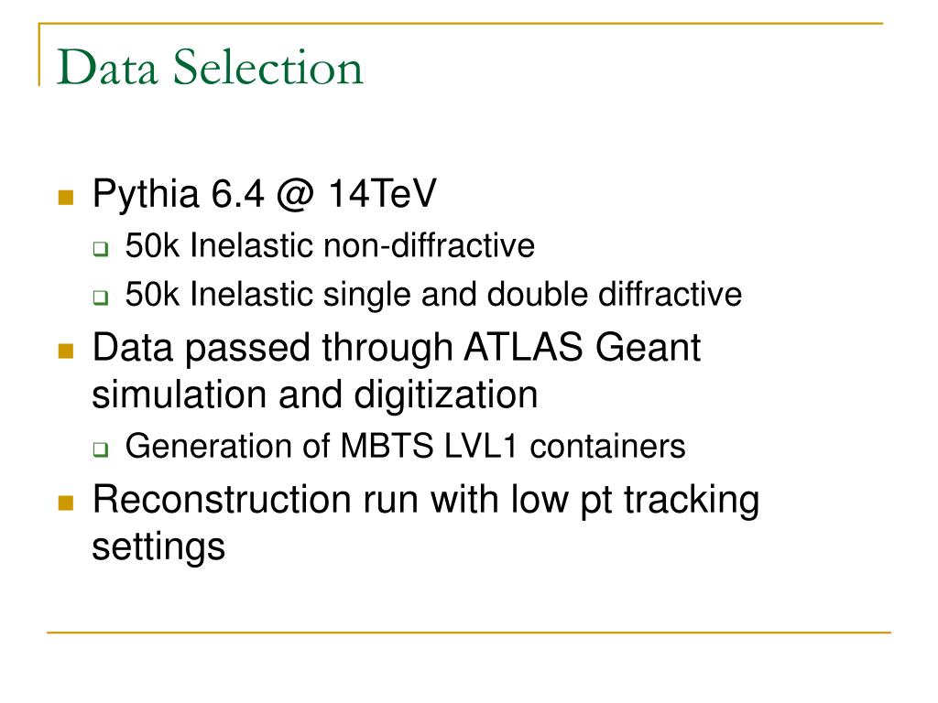
Task: Select the gold bullet beside 'Reconstruction run'
Action: (66, 503)
